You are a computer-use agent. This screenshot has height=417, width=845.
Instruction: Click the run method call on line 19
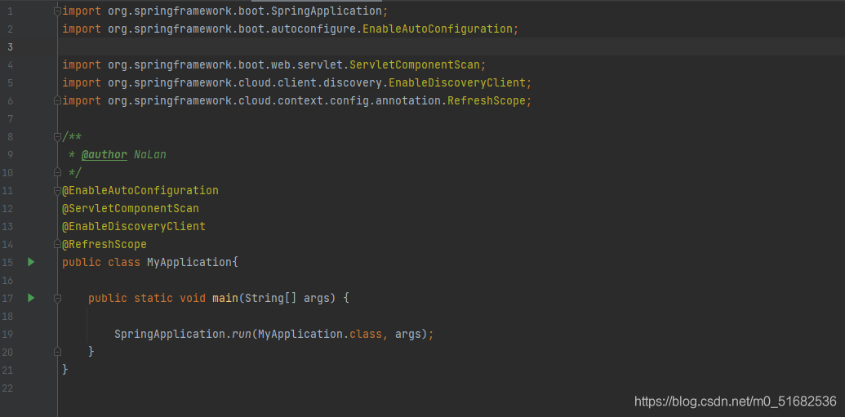pyautogui.click(x=242, y=334)
